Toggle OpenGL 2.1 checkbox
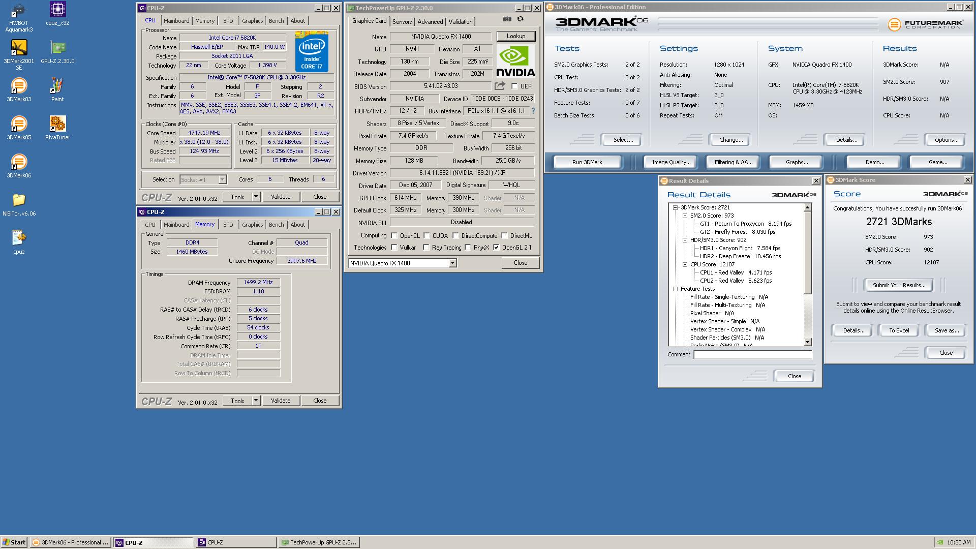 point(496,248)
